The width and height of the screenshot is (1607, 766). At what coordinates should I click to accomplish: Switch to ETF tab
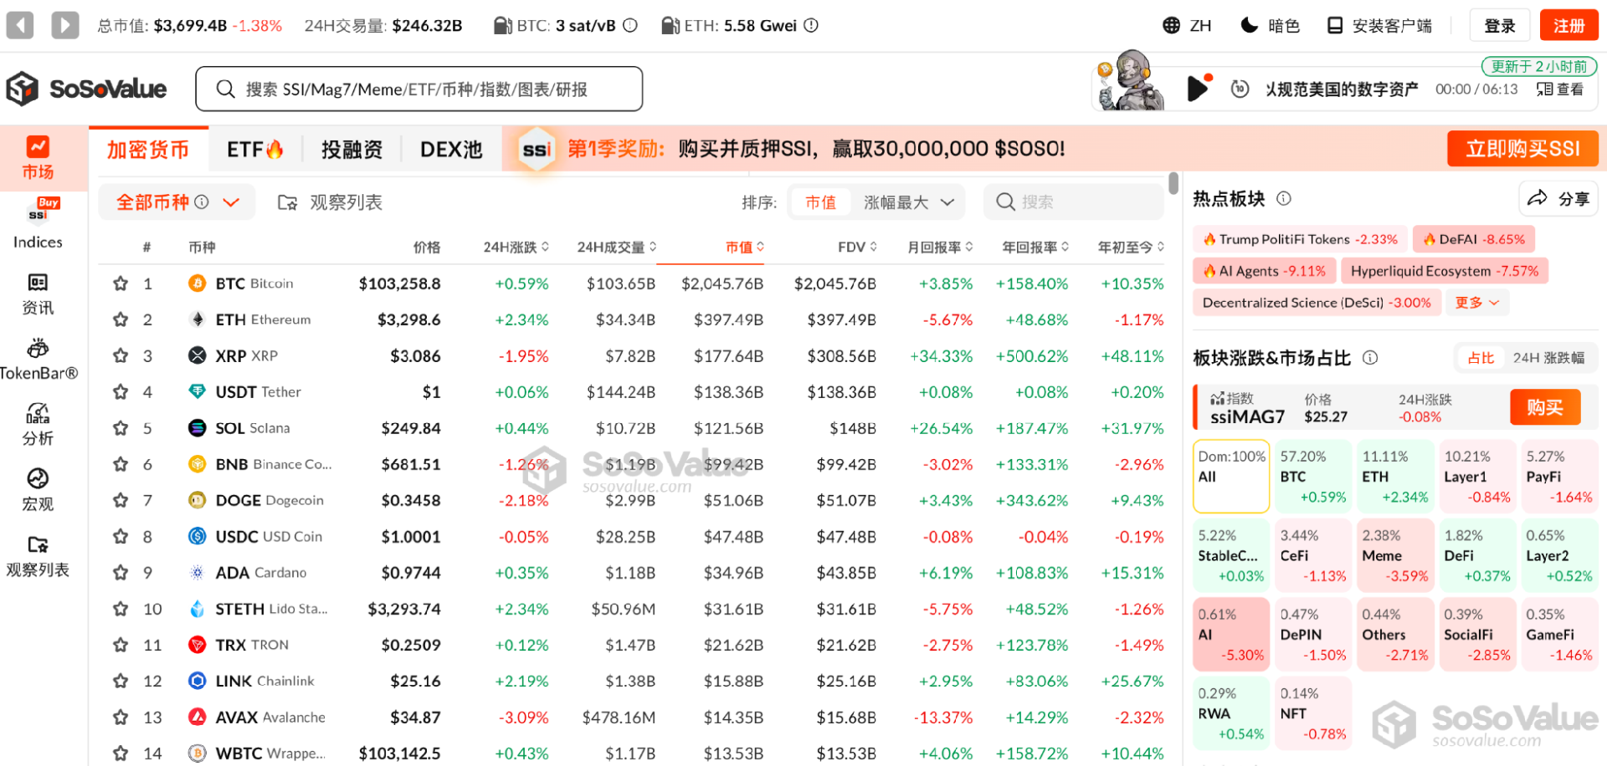[255, 150]
